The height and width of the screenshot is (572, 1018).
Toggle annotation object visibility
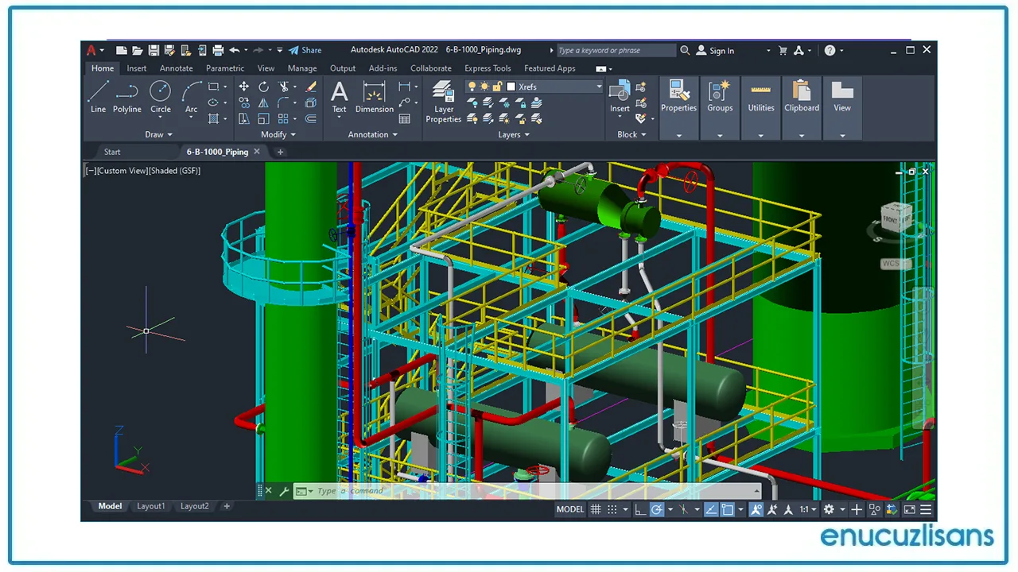756,509
